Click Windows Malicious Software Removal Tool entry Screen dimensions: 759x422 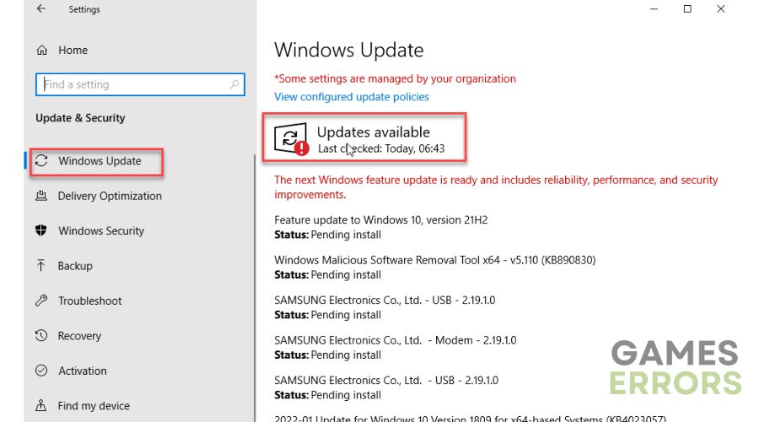(x=434, y=260)
